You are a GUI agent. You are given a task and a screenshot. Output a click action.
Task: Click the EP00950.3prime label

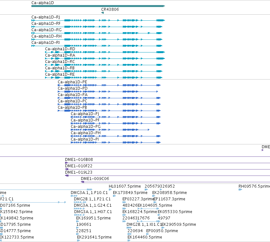[162, 231]
